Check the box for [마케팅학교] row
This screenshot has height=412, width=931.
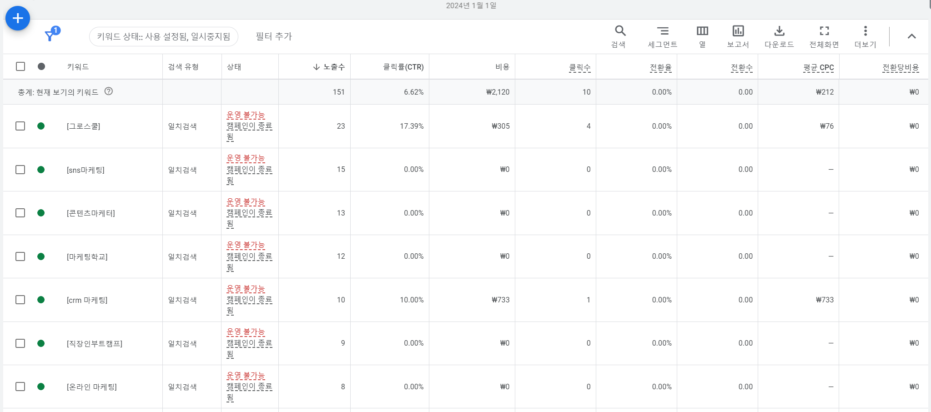tap(20, 256)
